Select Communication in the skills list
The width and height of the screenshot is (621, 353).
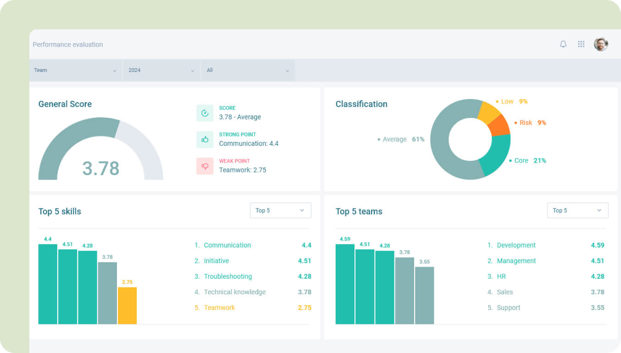click(227, 245)
